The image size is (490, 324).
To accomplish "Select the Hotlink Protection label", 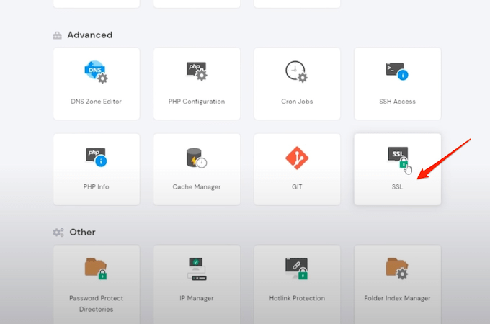I will click(297, 298).
